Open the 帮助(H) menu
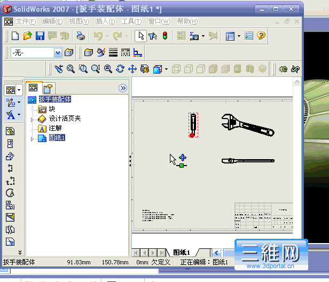Image resolution: width=329 pixels, height=282 pixels. pos(187,21)
